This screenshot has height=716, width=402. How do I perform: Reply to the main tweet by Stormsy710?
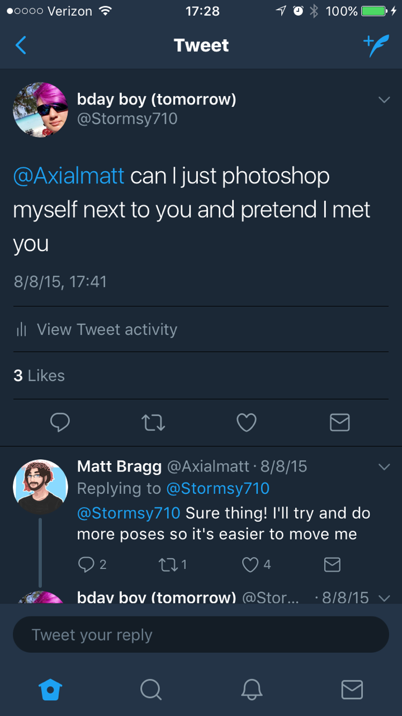click(60, 423)
